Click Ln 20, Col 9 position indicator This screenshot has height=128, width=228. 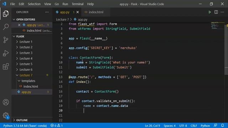(152, 126)
